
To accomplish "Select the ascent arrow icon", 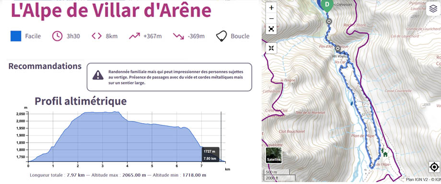I will [134, 36].
